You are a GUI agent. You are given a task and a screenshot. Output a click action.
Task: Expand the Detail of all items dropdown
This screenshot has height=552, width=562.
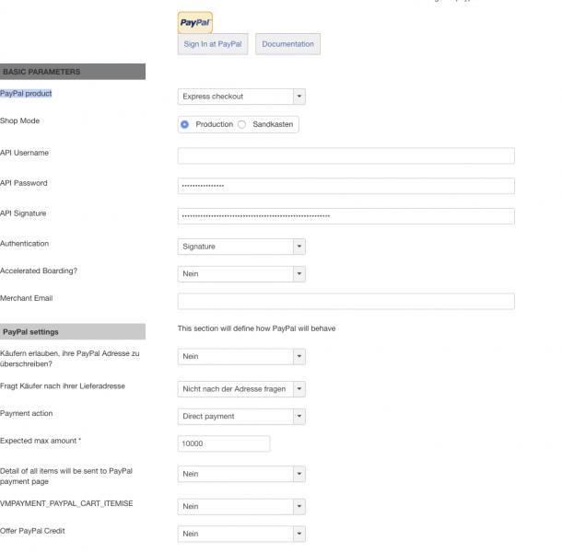click(x=240, y=475)
